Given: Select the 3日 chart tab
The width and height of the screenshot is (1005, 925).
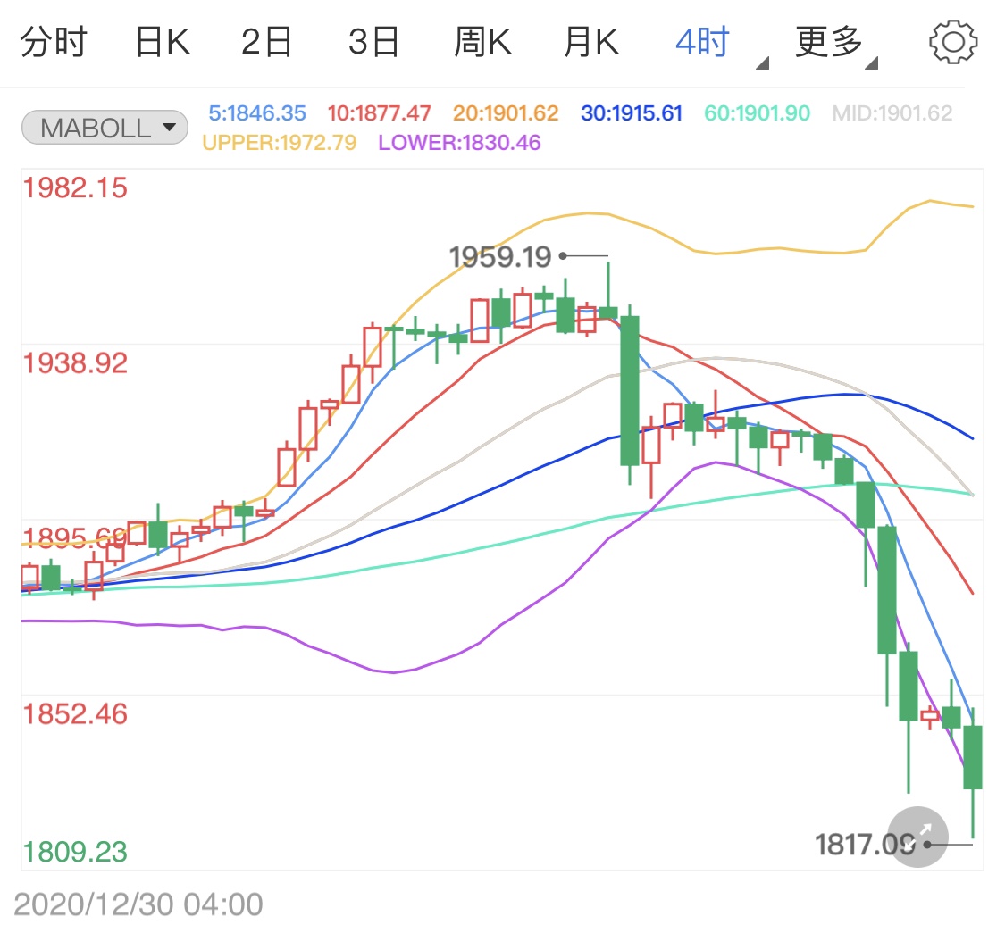Looking at the screenshot, I should point(373,42).
